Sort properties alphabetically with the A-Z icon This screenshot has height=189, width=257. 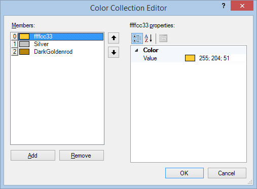(x=149, y=39)
